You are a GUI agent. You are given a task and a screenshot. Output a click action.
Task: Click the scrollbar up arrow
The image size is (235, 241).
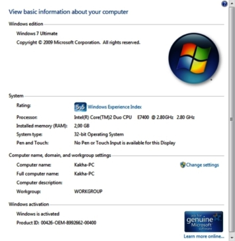232,3
